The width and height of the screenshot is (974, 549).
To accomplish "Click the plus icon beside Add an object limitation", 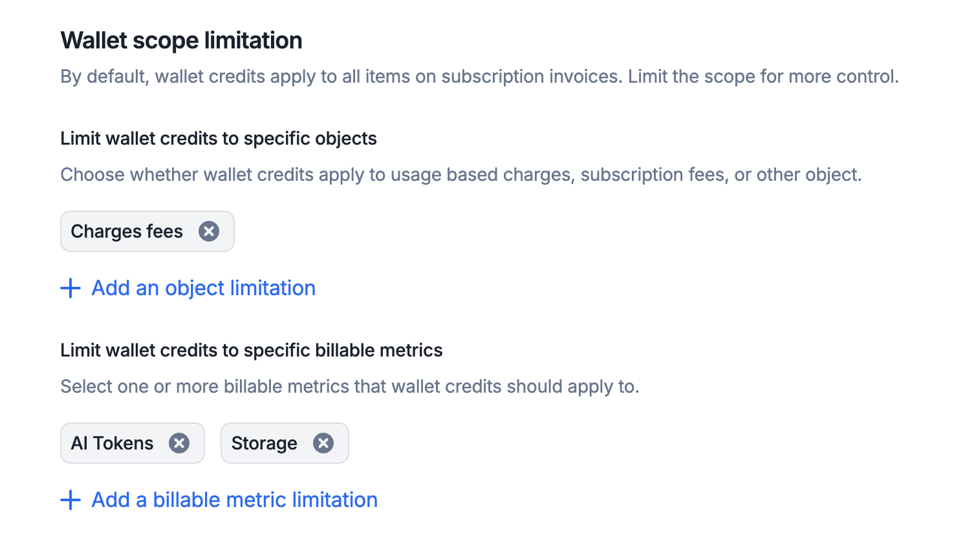I will [x=70, y=288].
